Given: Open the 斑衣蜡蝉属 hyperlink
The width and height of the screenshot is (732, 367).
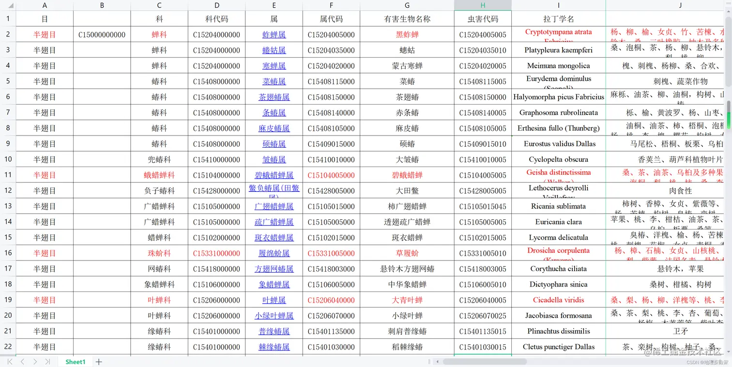Looking at the screenshot, I should tap(274, 237).
